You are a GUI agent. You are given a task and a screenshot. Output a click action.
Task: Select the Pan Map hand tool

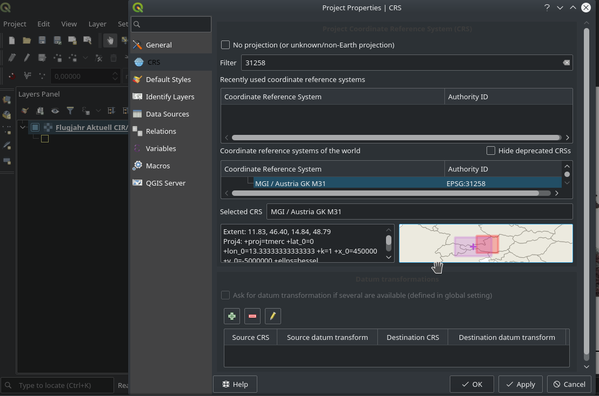point(110,40)
